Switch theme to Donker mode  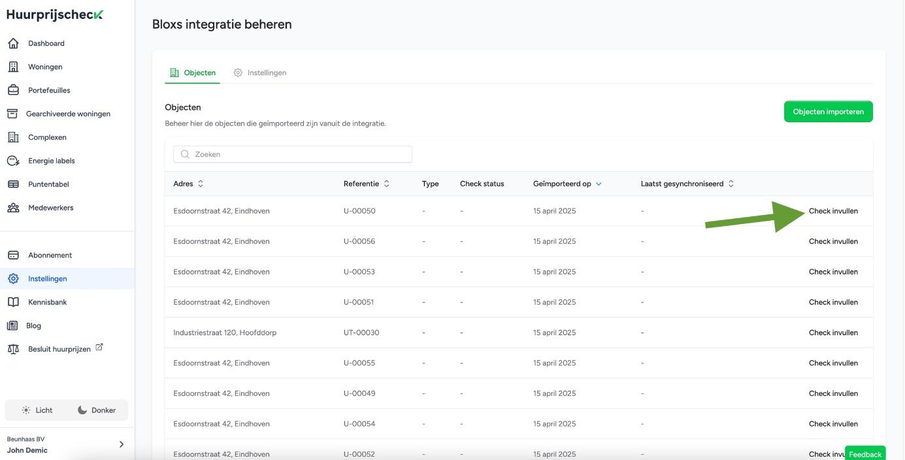pyautogui.click(x=97, y=410)
